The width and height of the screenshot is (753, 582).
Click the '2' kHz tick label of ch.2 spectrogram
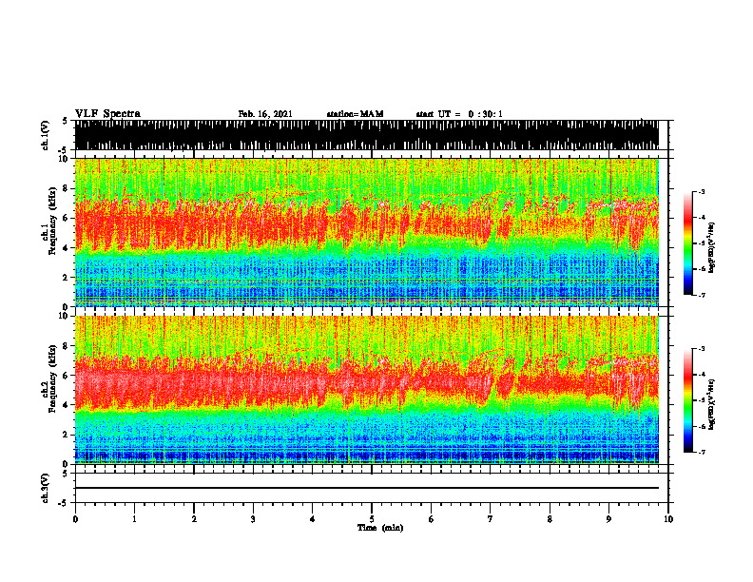coord(67,435)
